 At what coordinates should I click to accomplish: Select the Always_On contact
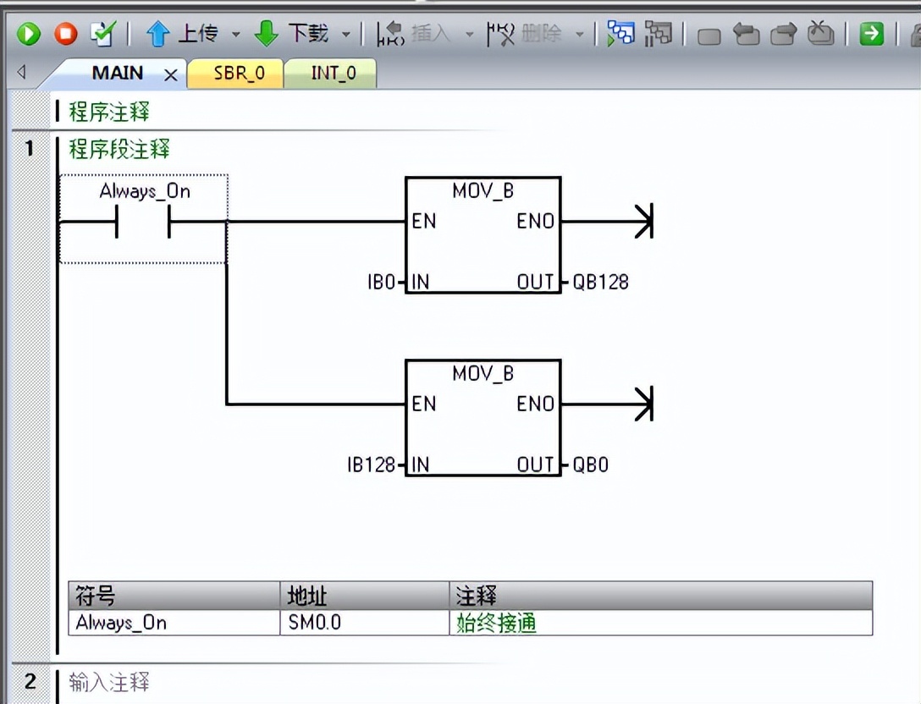pyautogui.click(x=143, y=219)
